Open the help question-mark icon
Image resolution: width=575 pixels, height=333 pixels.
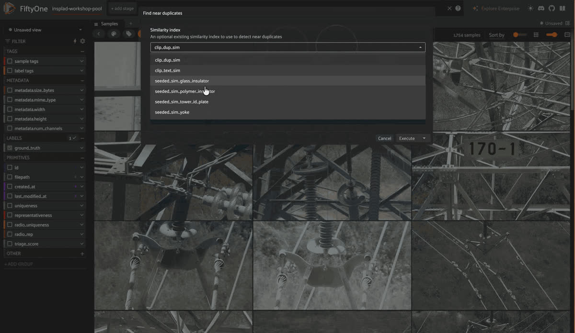pos(458,8)
